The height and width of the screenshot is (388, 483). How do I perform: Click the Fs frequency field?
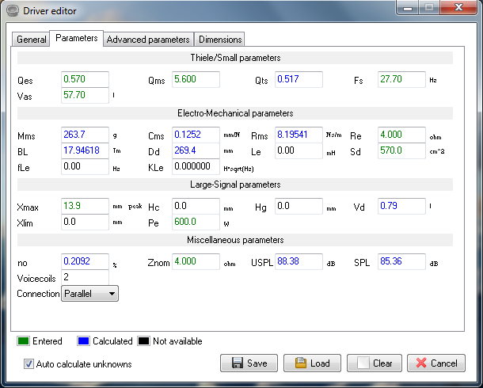pyautogui.click(x=401, y=79)
